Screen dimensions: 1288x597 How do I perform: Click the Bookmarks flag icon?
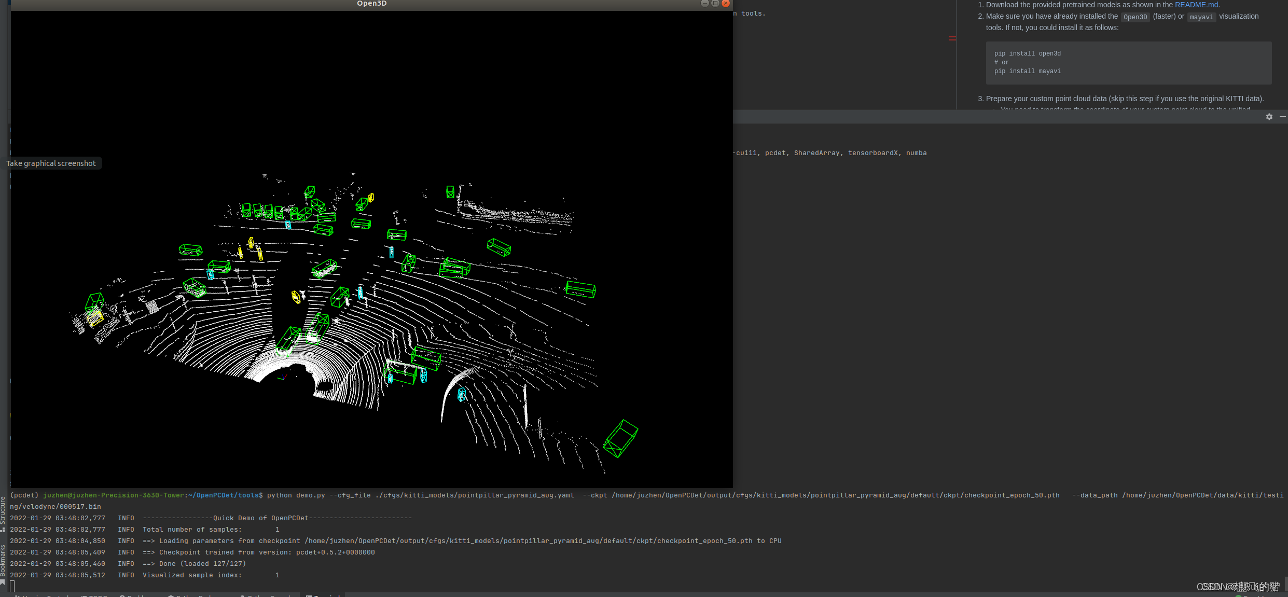[3, 583]
